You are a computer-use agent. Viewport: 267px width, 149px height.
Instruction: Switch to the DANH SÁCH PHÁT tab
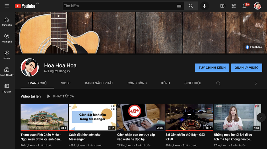(x=99, y=83)
